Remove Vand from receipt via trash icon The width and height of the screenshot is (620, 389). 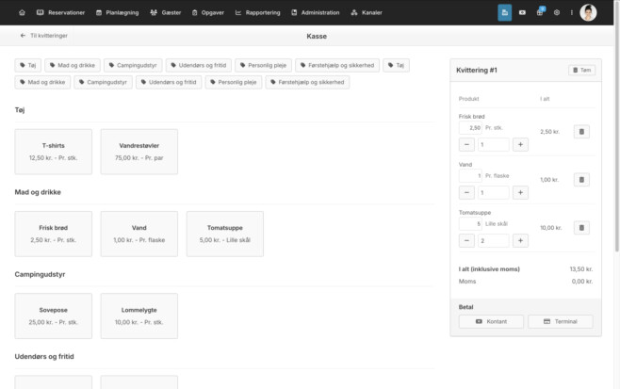[581, 180]
